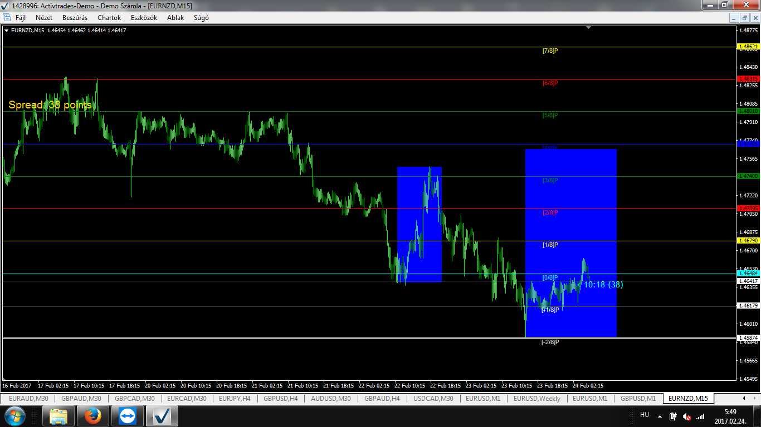Expand the EURNZD,M15 chart title triangle
Image resolution: width=761 pixels, height=427 pixels.
7,31
